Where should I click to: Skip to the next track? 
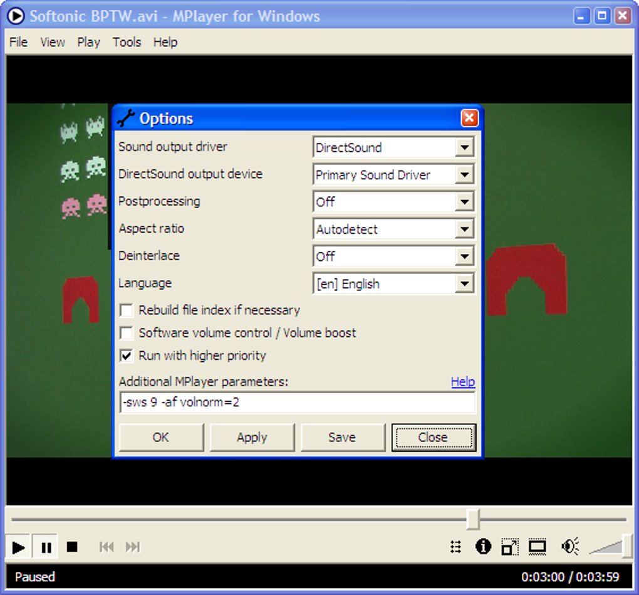(x=133, y=547)
